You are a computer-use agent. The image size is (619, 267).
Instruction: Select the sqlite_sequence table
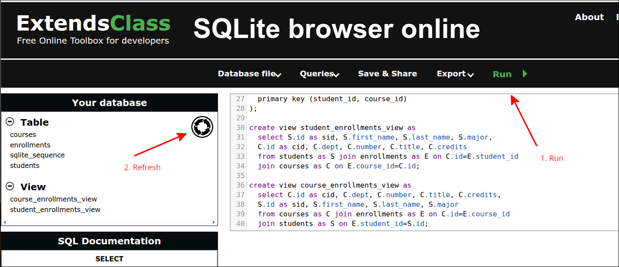coord(38,155)
